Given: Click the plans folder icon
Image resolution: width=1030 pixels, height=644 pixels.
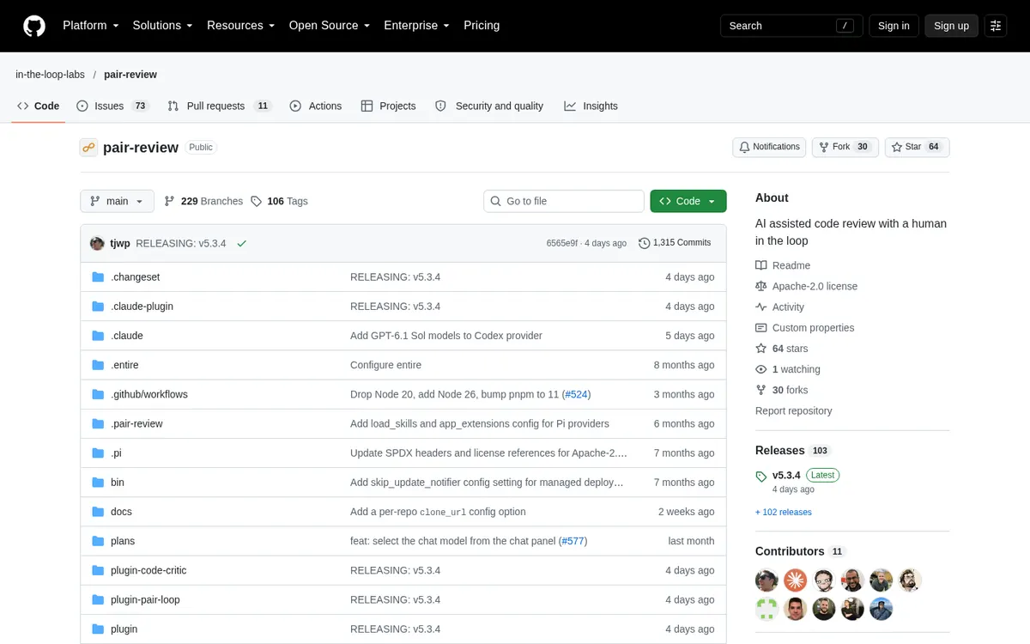Looking at the screenshot, I should click(x=98, y=541).
